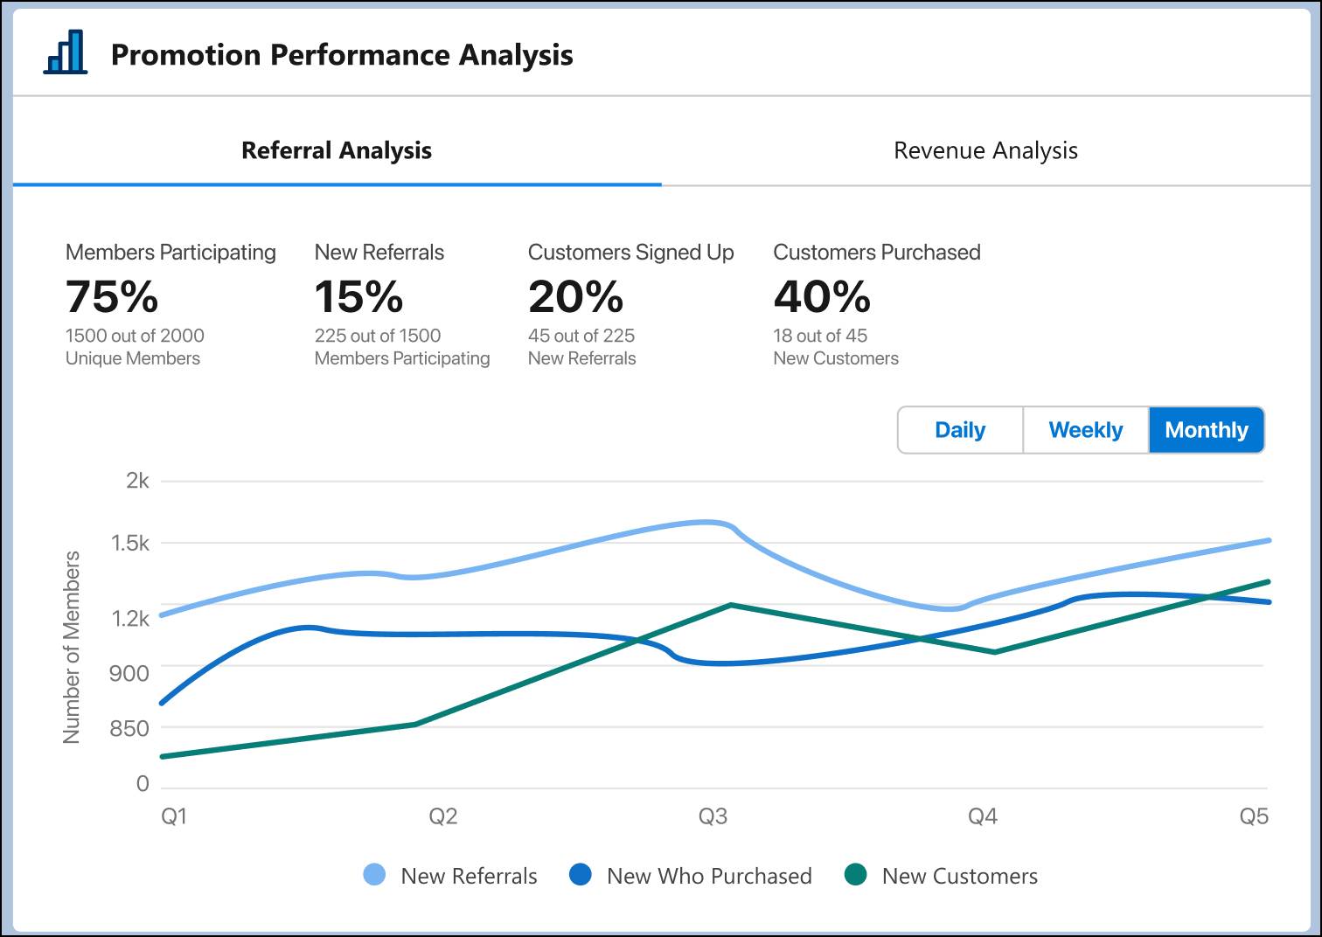Select the Monthly view option
This screenshot has height=937, width=1322.
coord(1207,429)
